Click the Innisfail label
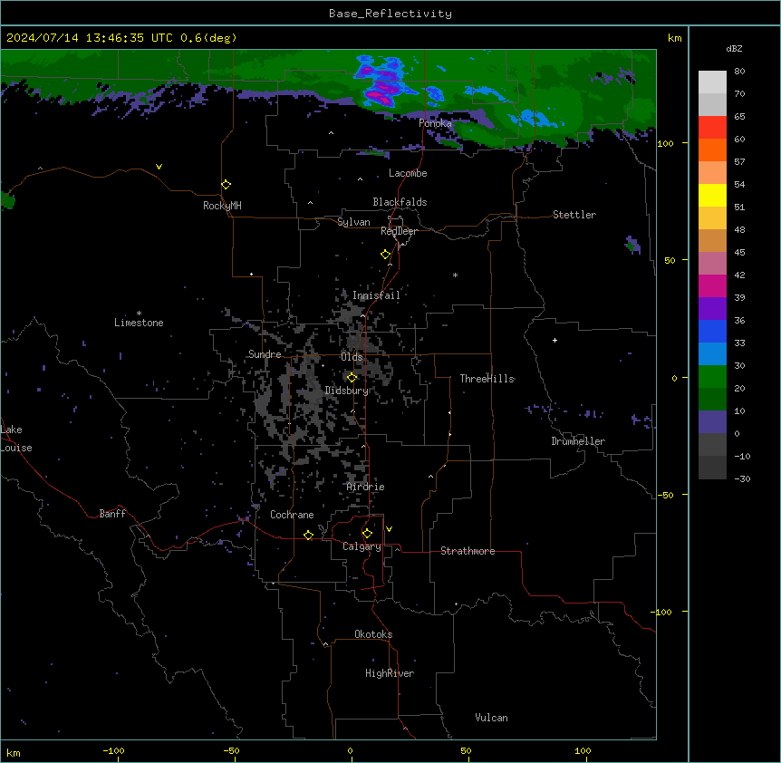 pos(376,295)
